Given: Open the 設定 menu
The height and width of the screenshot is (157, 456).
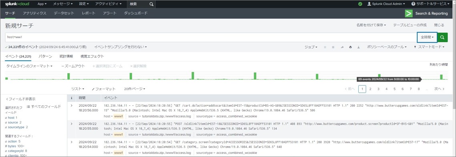Looking at the screenshot, I should pos(84,4).
